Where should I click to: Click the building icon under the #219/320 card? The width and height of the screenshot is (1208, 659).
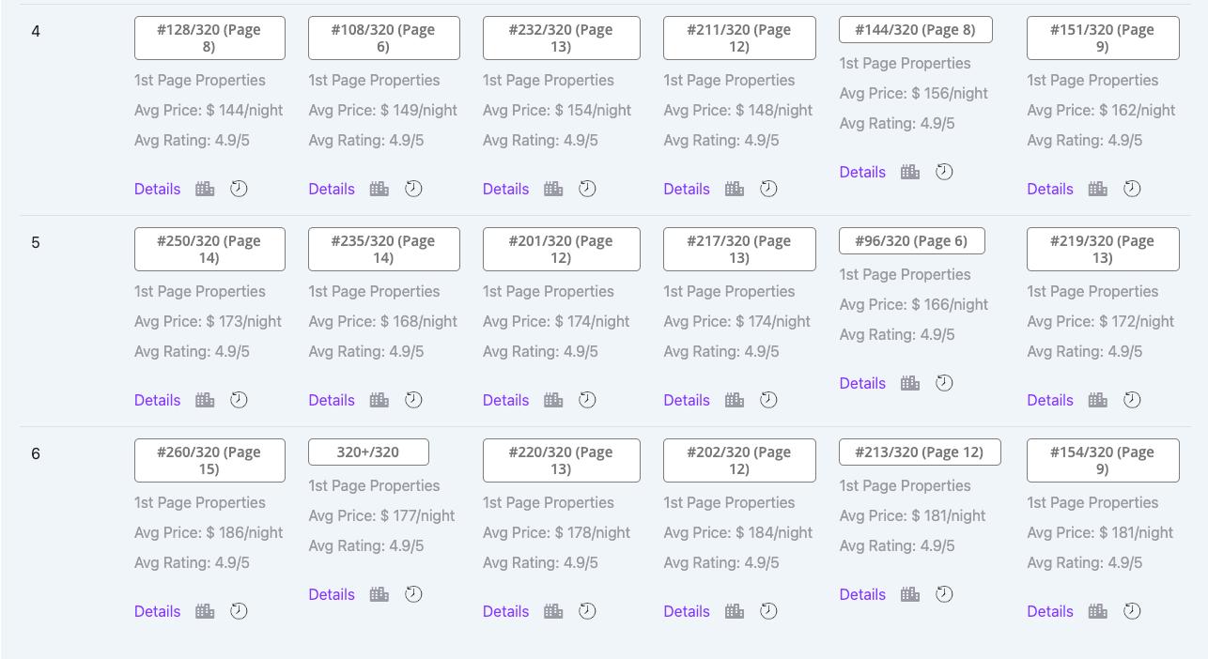pyautogui.click(x=1097, y=400)
